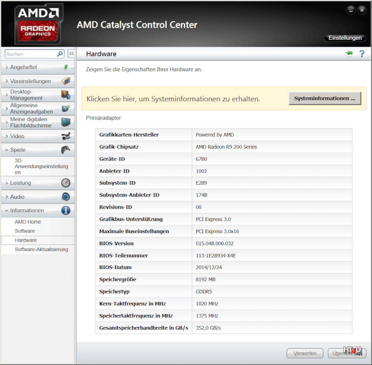Click Maximale Buseinstellungen value PCI Express 3.0x16
The height and width of the screenshot is (365, 372).
tap(217, 231)
